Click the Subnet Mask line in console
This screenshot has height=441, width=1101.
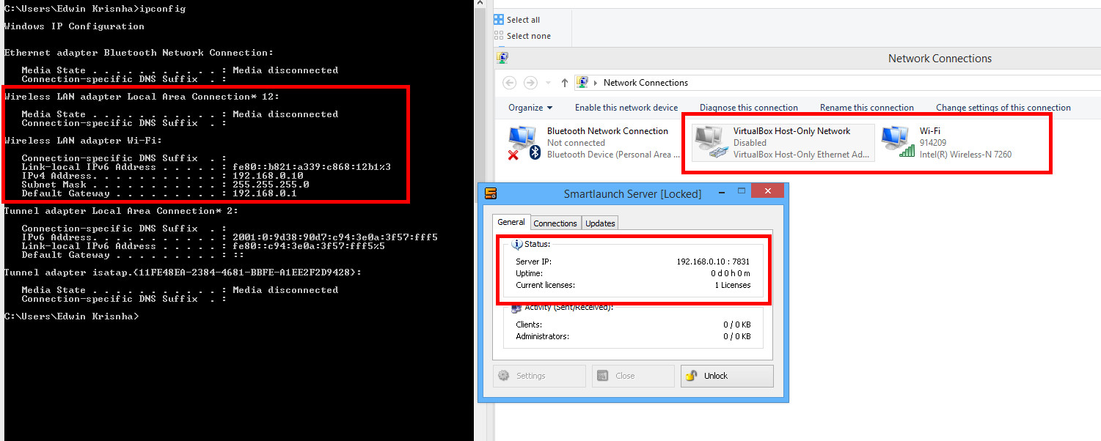(x=165, y=185)
